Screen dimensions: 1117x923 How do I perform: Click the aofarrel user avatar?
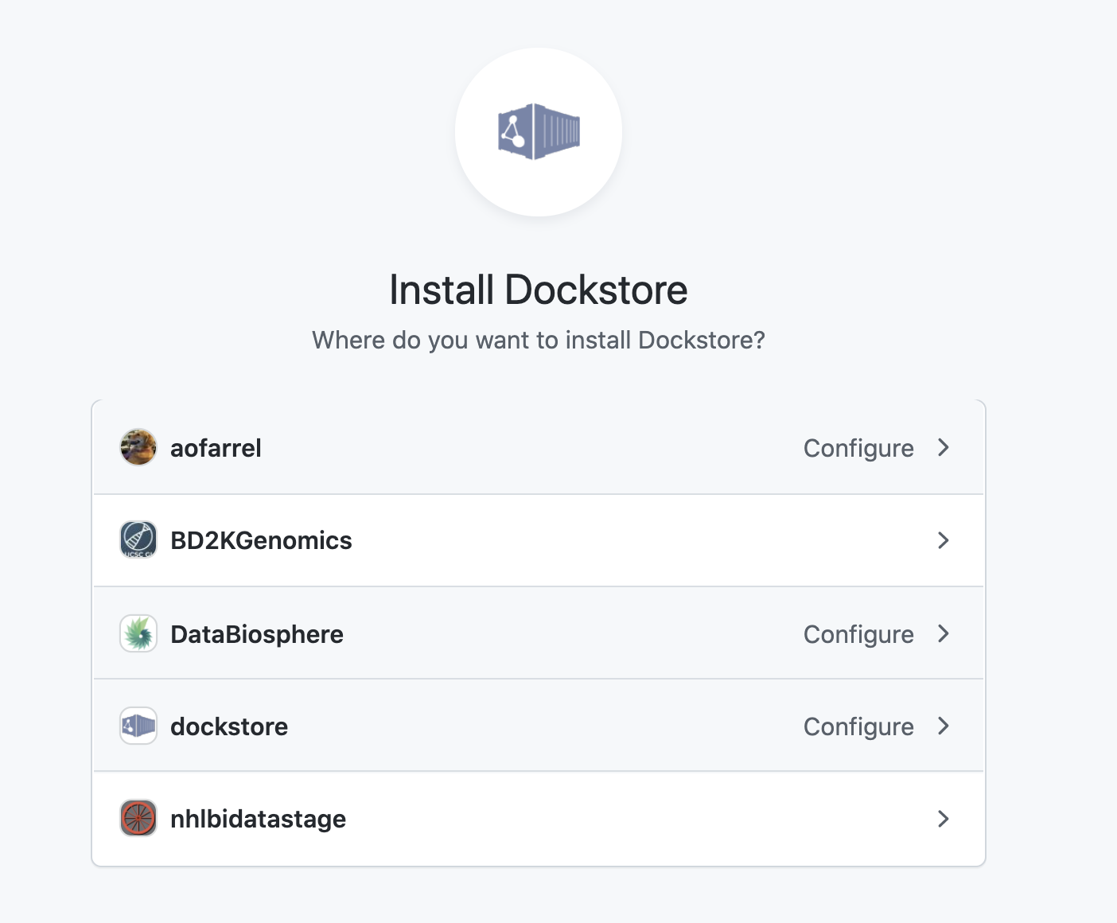click(138, 447)
